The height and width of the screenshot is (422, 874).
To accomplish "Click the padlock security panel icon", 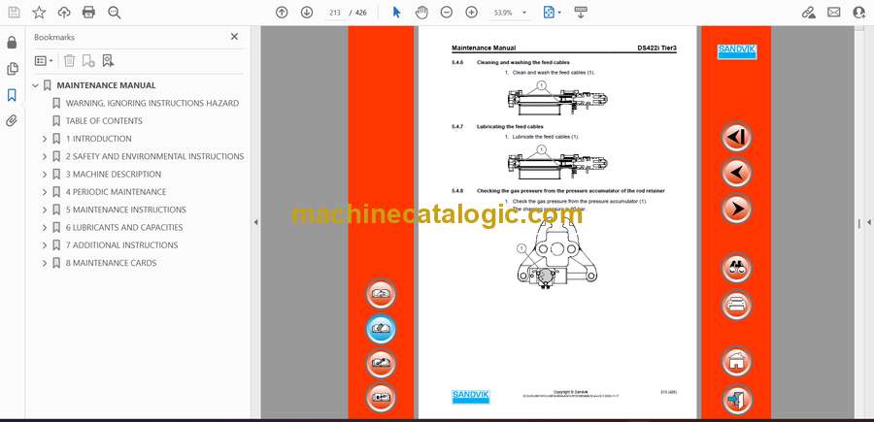I will pos(12,43).
